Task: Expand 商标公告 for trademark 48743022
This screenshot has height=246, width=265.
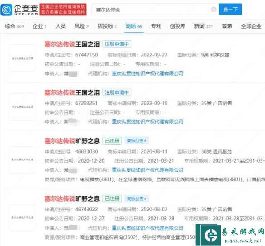Action: point(137,199)
